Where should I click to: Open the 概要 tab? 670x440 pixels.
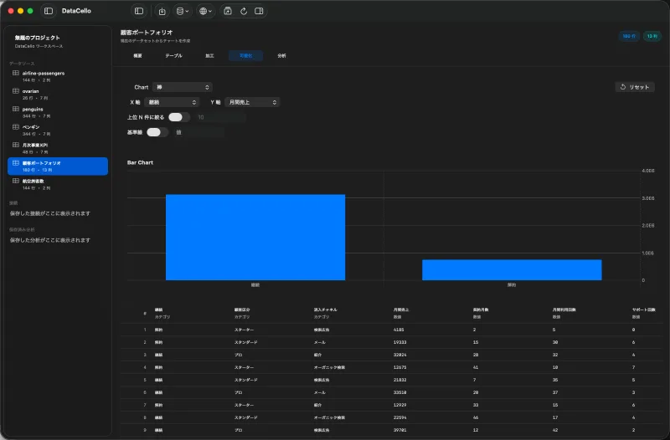137,56
